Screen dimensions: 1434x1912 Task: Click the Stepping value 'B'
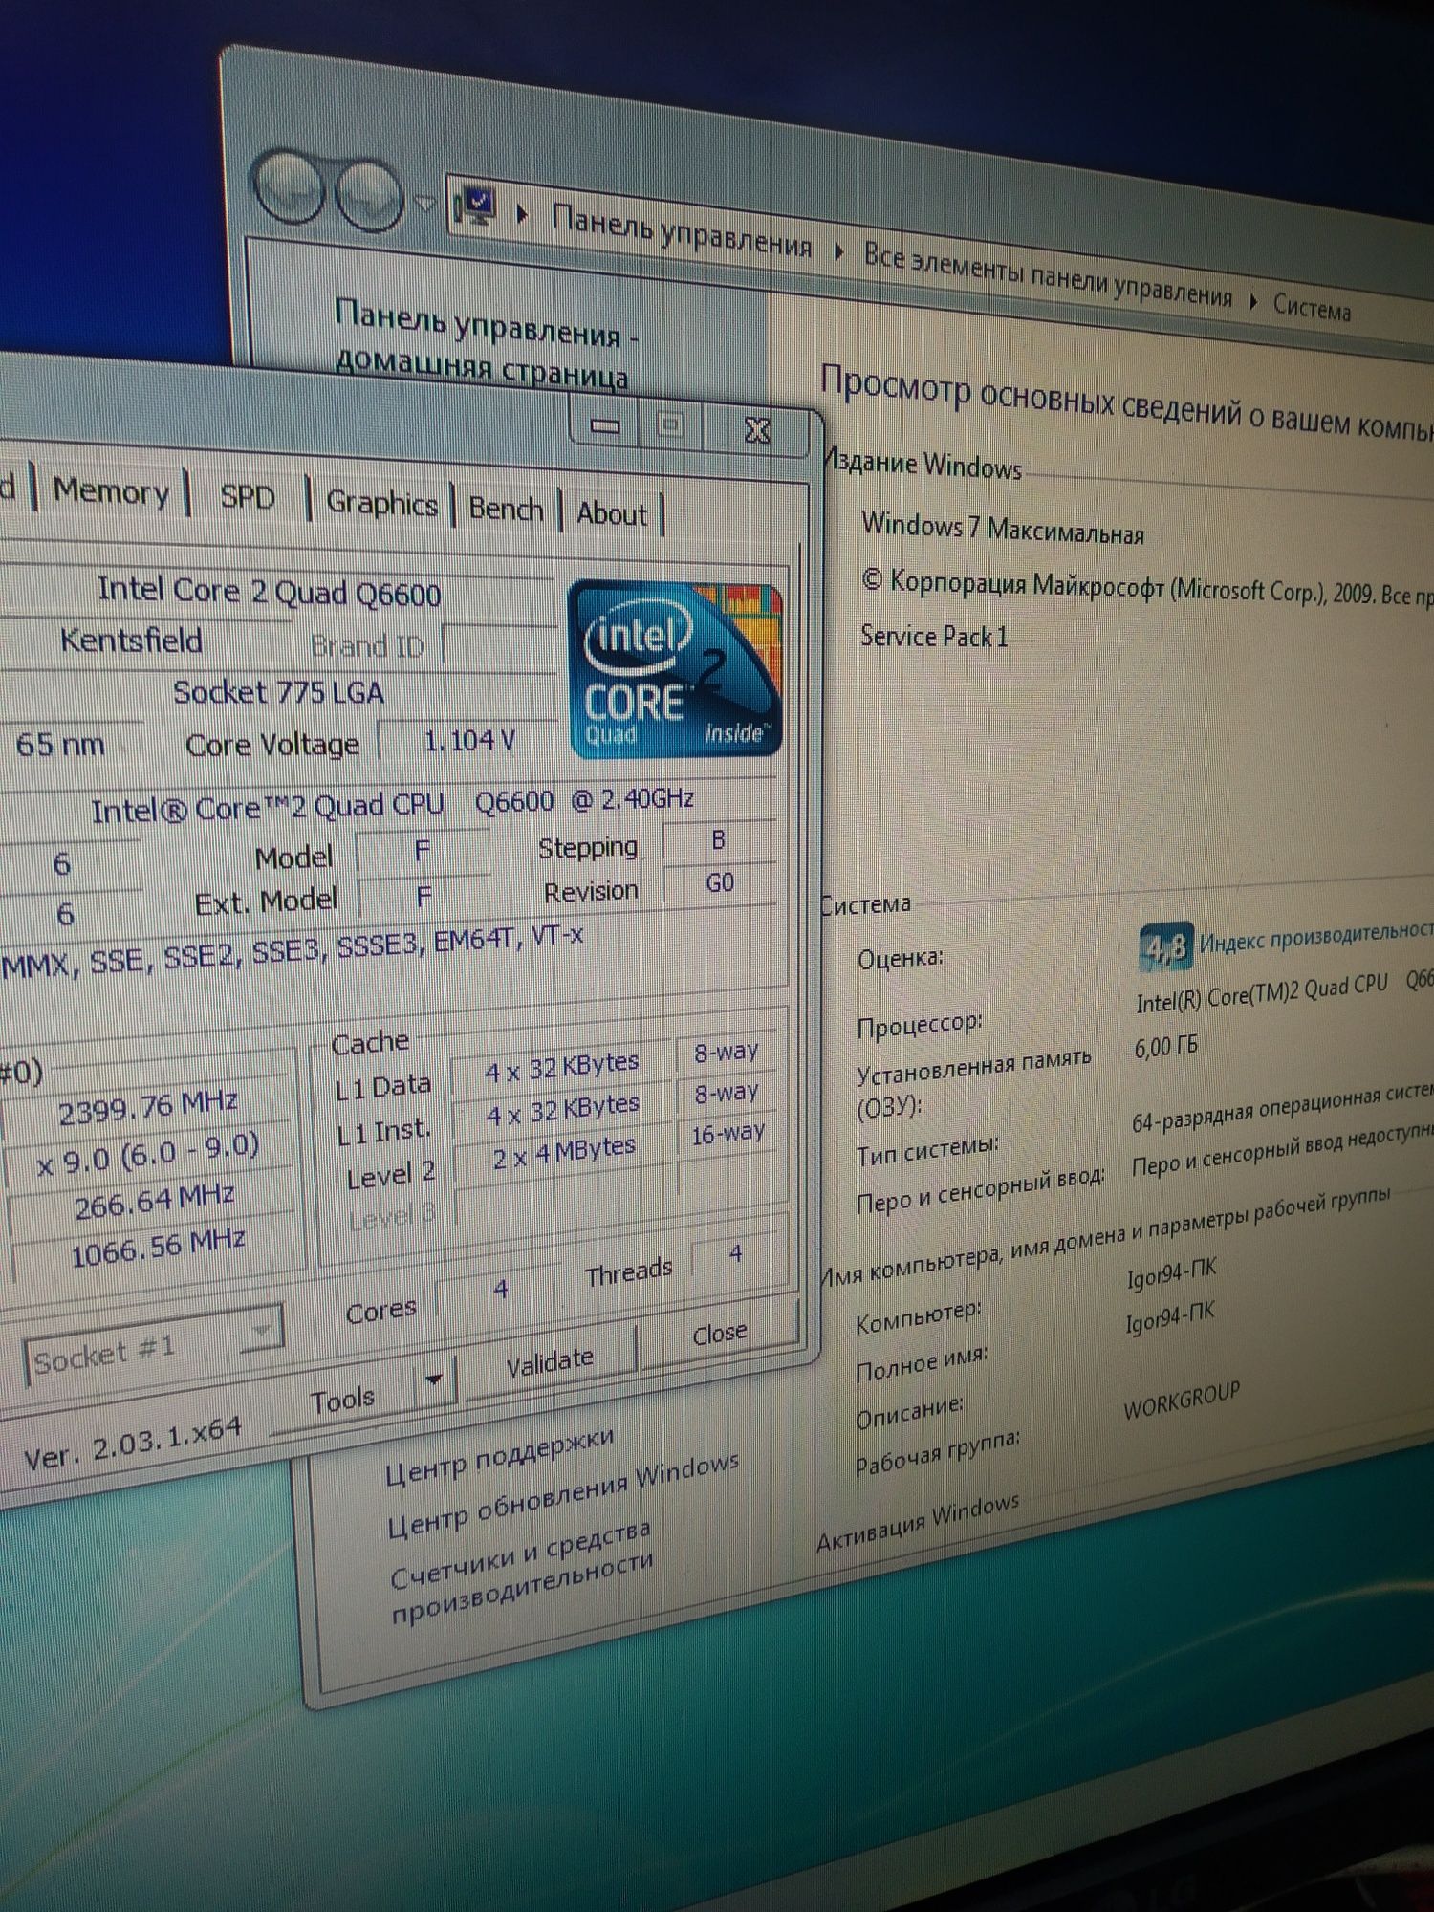[719, 840]
